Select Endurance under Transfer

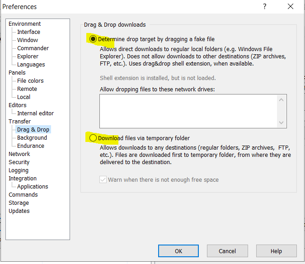[x=31, y=146]
